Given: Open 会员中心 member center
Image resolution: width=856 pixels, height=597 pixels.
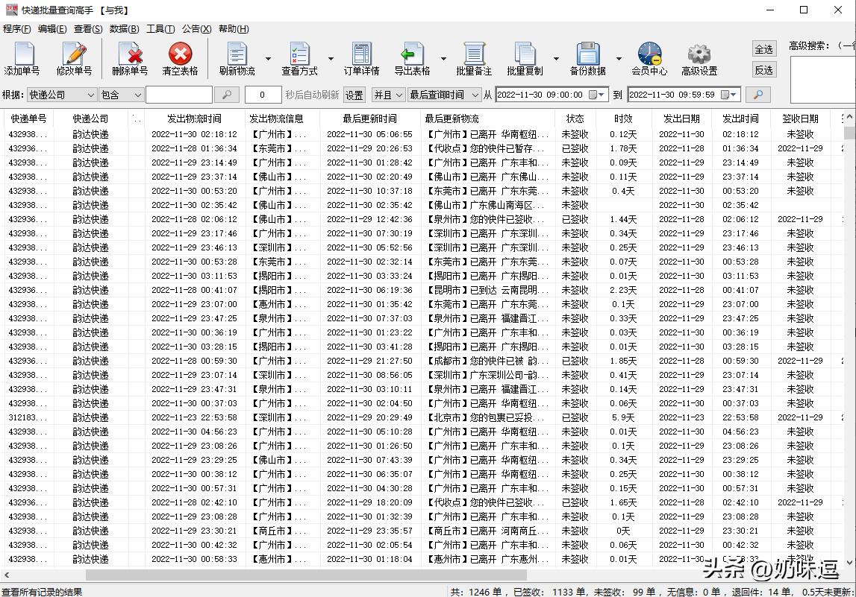Looking at the screenshot, I should 649,56.
